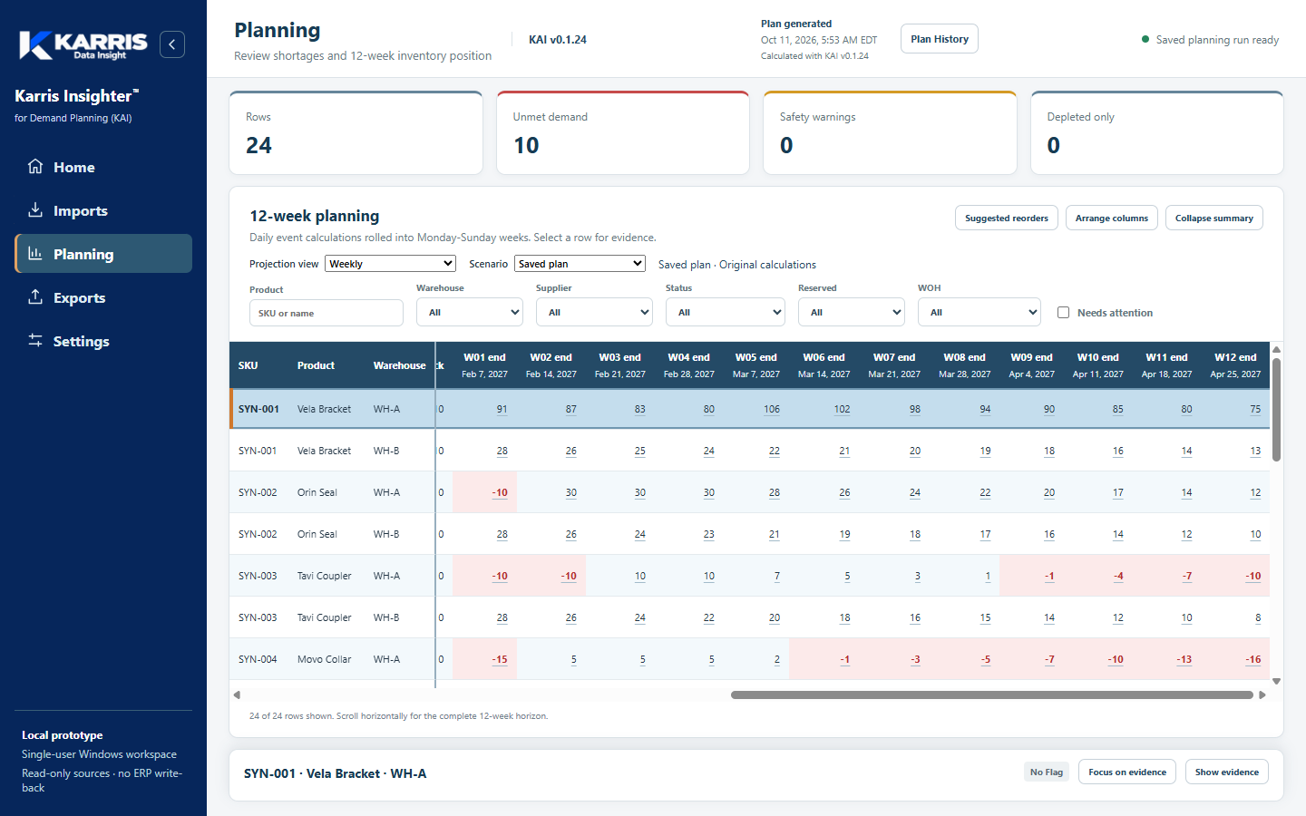Click the Imports download icon
The height and width of the screenshot is (816, 1306).
click(x=35, y=210)
